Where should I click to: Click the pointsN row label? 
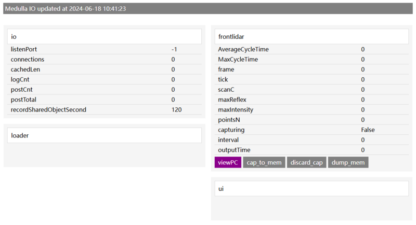(x=229, y=120)
